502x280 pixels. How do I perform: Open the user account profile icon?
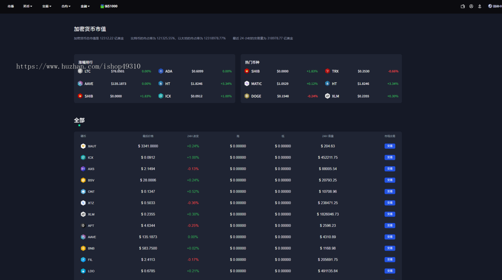click(471, 6)
